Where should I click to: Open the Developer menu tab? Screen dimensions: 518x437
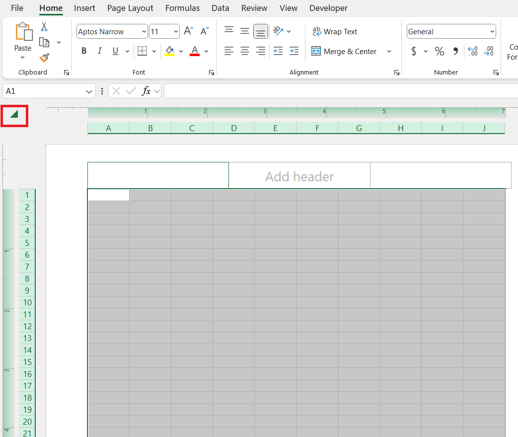tap(328, 8)
